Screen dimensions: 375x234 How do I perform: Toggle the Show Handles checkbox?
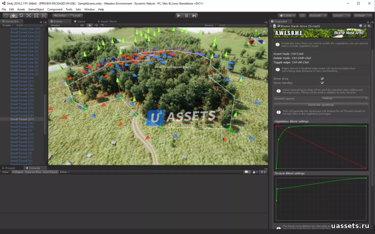tap(322, 83)
